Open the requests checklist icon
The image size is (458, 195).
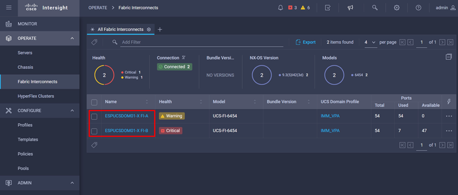tap(328, 8)
